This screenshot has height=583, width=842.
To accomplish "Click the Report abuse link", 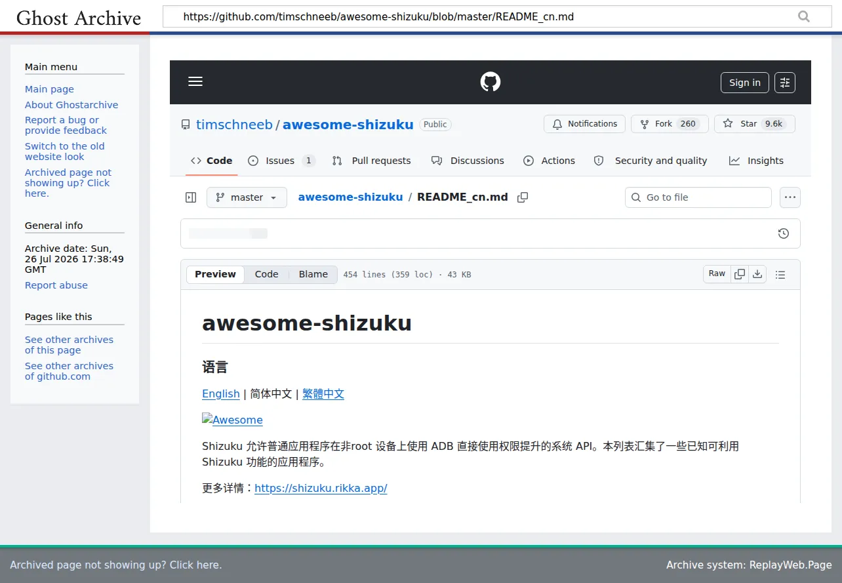I will coord(56,285).
